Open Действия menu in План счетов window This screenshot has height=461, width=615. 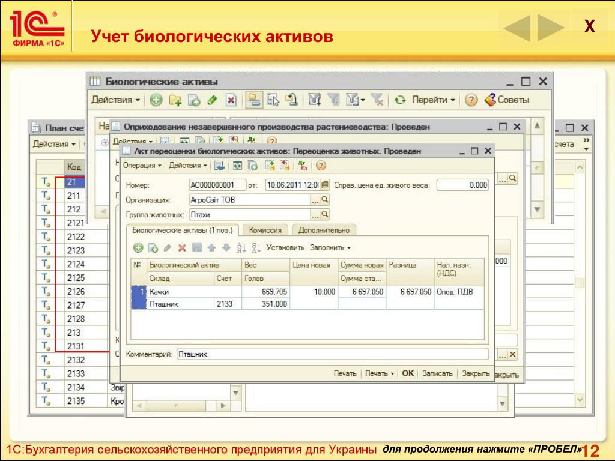[x=54, y=144]
